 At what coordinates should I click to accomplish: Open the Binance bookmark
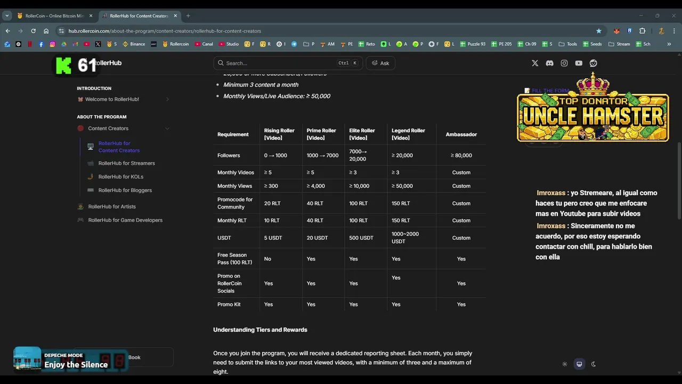pyautogui.click(x=134, y=44)
